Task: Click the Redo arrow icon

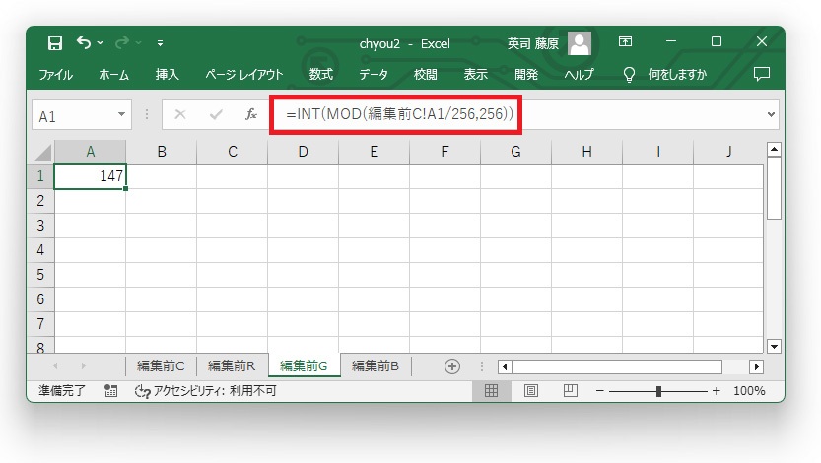Action: [x=122, y=42]
